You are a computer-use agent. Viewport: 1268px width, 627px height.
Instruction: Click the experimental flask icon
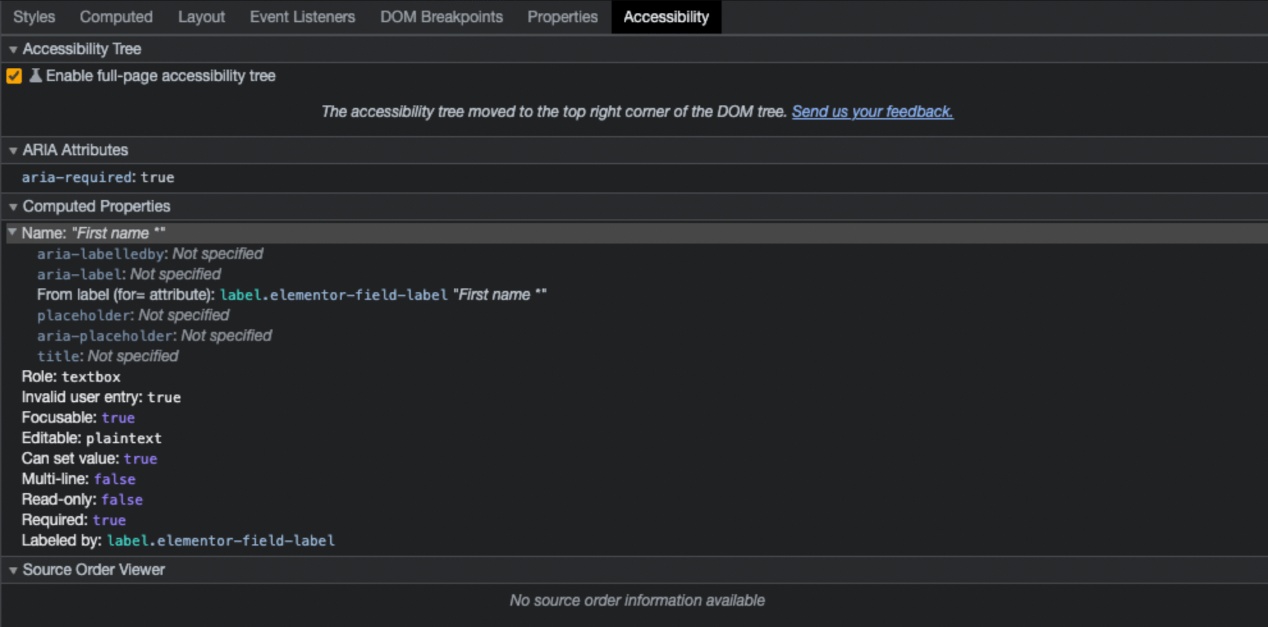[36, 76]
